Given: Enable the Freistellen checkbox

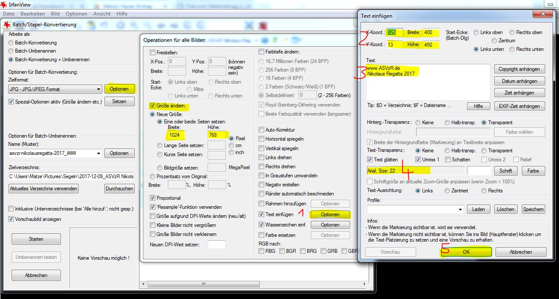Looking at the screenshot, I should click(x=153, y=53).
